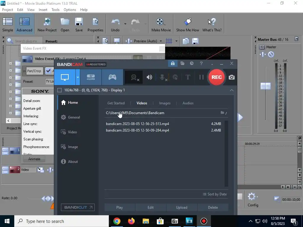Take screenshot with Bandicam camera icon
303x227 pixels.
pos(231,77)
